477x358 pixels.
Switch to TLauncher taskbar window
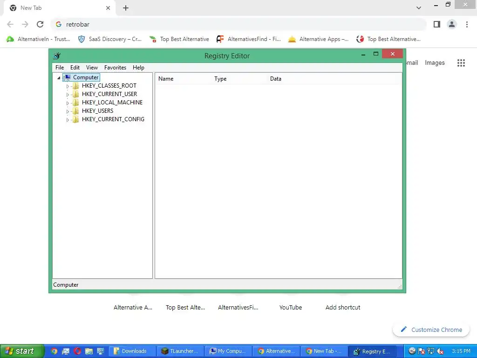(x=180, y=351)
